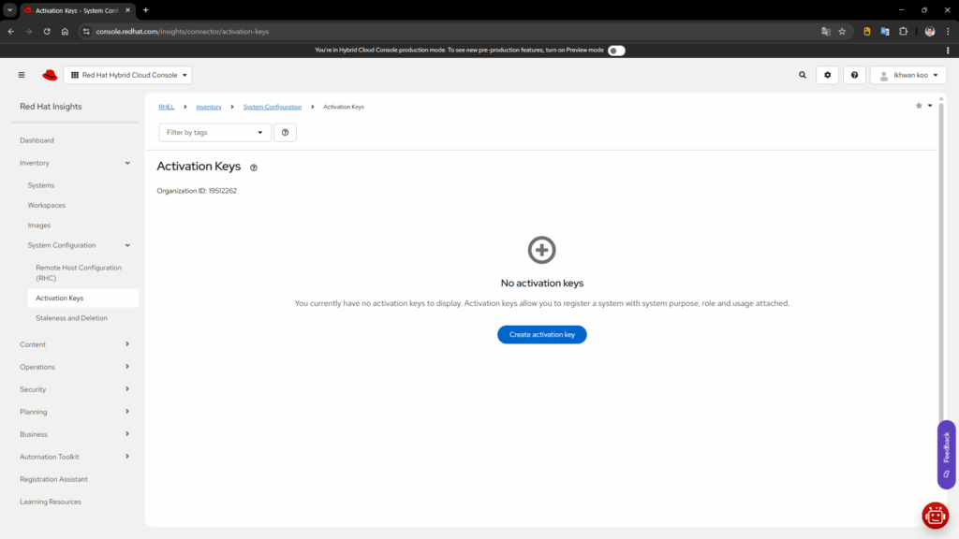Expand the Content section in sidebar
Screen dimensions: 959x539
click(x=75, y=344)
